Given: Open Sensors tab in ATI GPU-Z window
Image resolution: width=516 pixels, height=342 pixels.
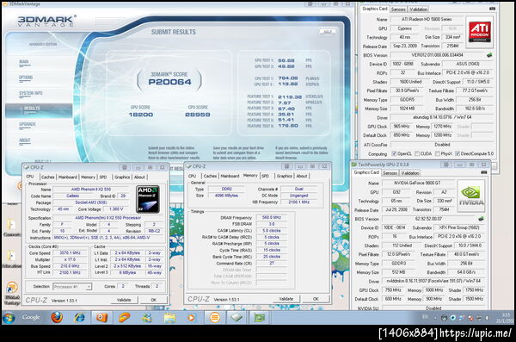Looking at the screenshot, I should coord(398,9).
